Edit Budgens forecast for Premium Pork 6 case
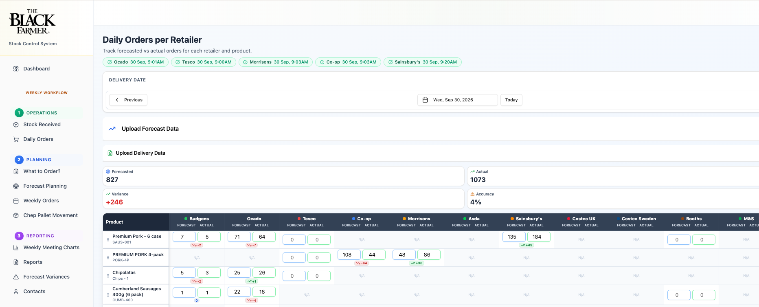Image resolution: width=759 pixels, height=307 pixels. pyautogui.click(x=184, y=237)
